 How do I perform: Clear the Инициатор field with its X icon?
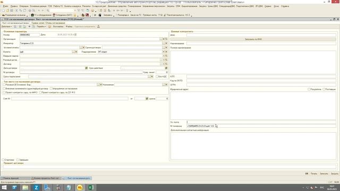[166, 44]
